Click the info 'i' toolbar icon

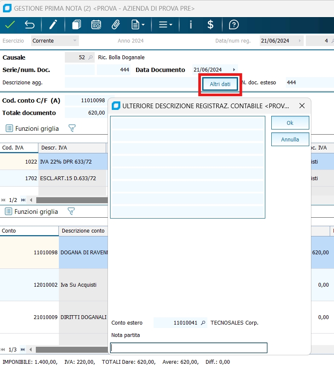pyautogui.click(x=191, y=25)
